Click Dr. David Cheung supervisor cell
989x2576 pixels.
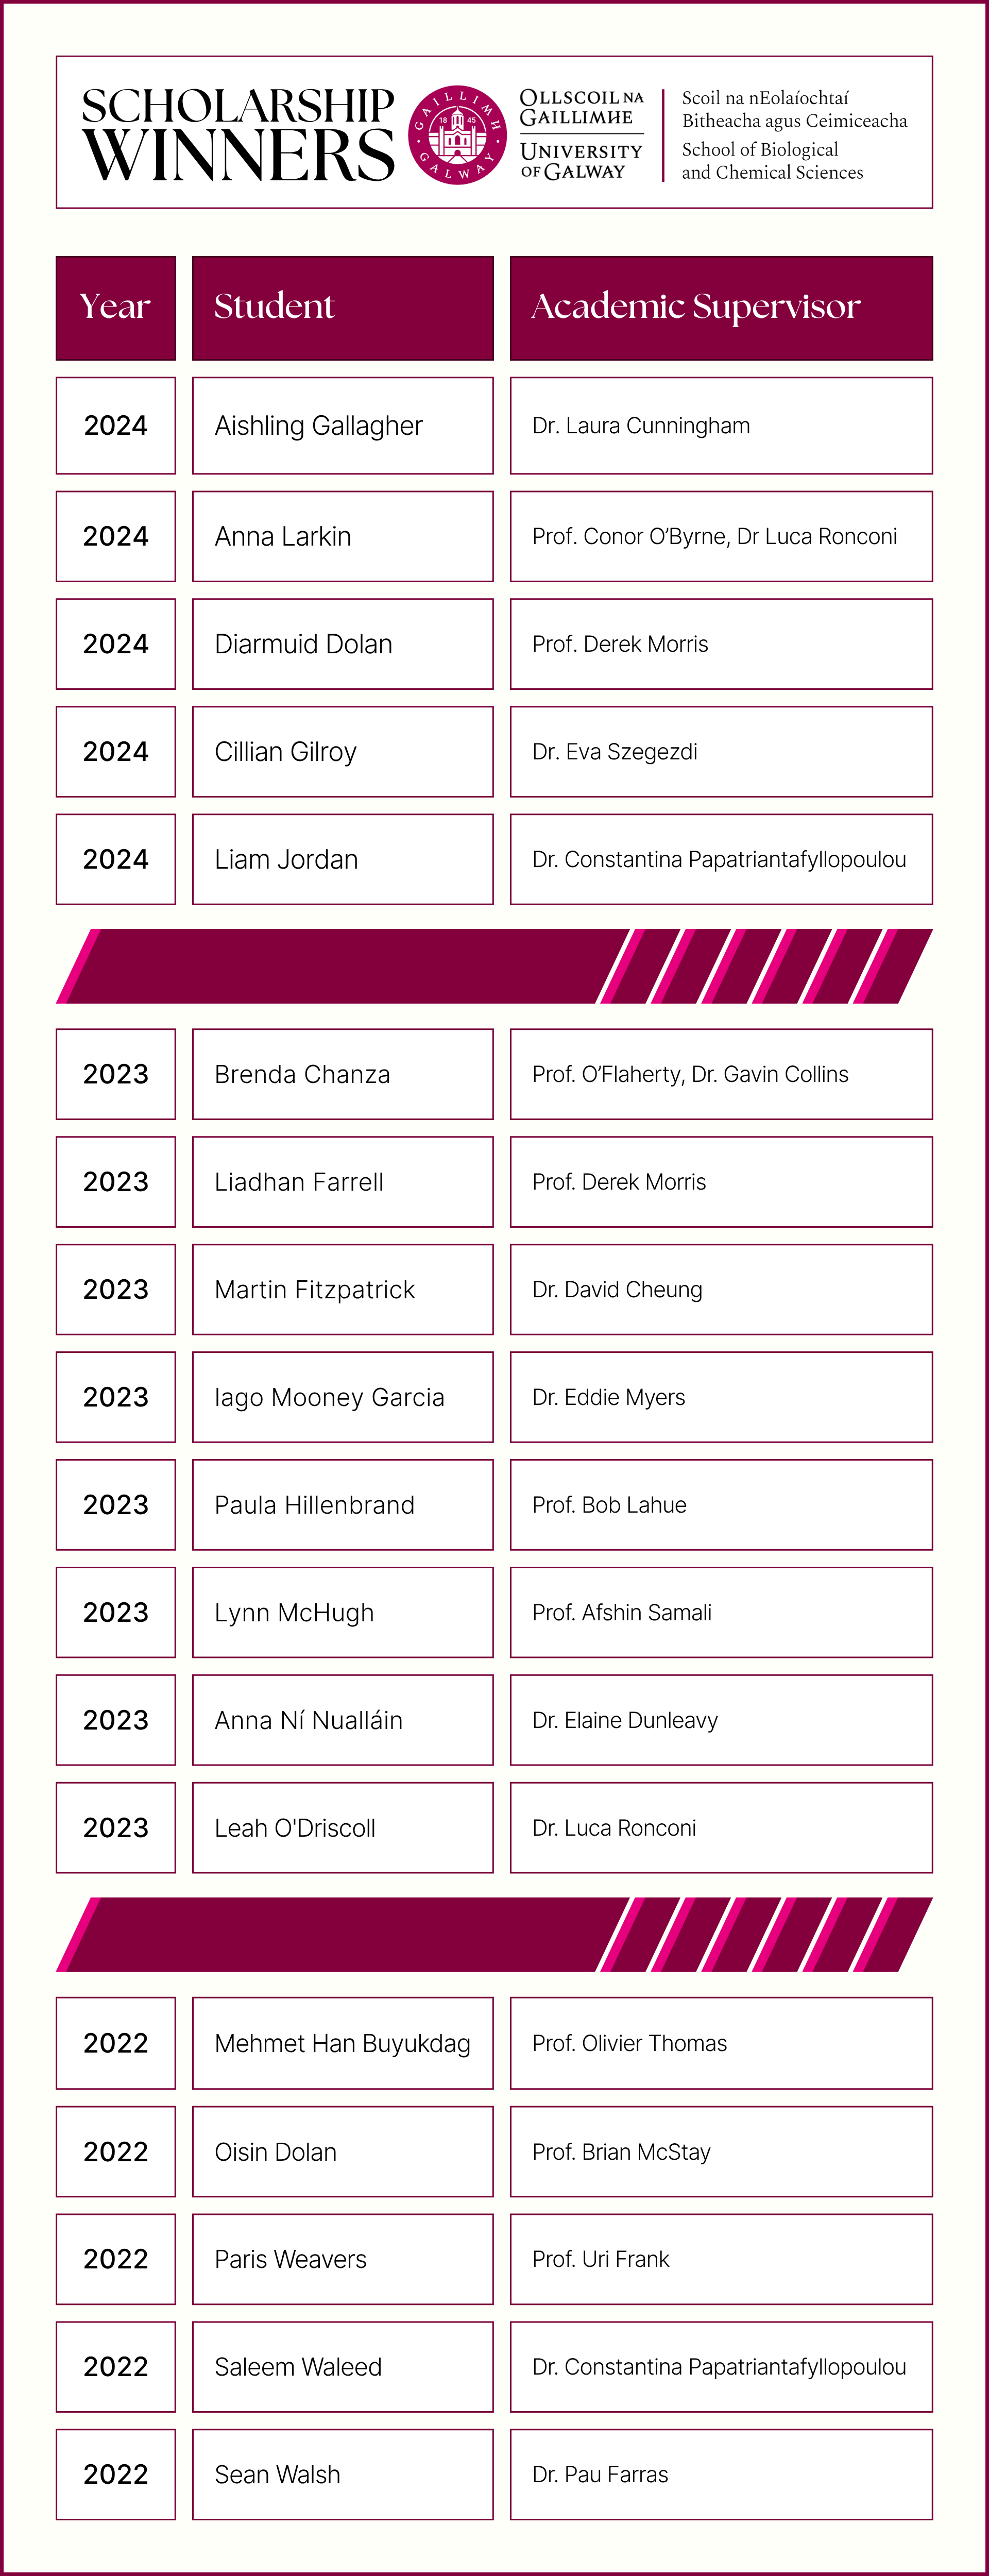pos(720,1289)
